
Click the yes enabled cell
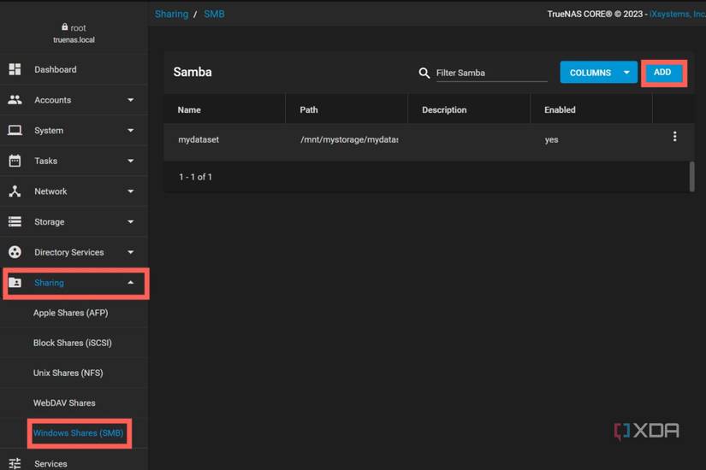tap(551, 140)
